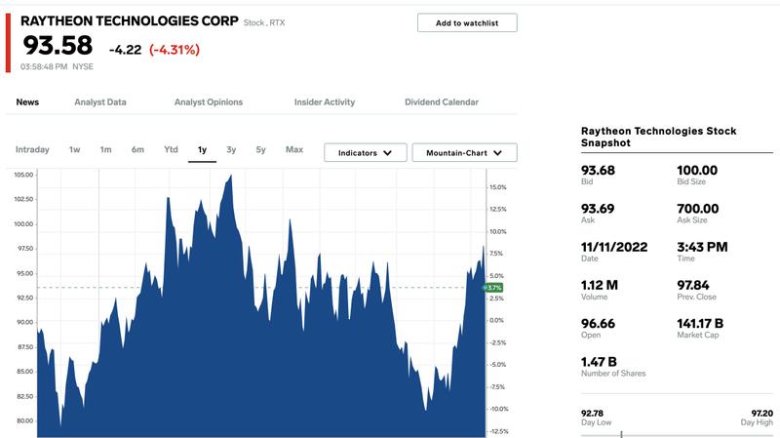Image resolution: width=780 pixels, height=438 pixels.
Task: Switch to the Analyst Data tab
Action: click(100, 102)
